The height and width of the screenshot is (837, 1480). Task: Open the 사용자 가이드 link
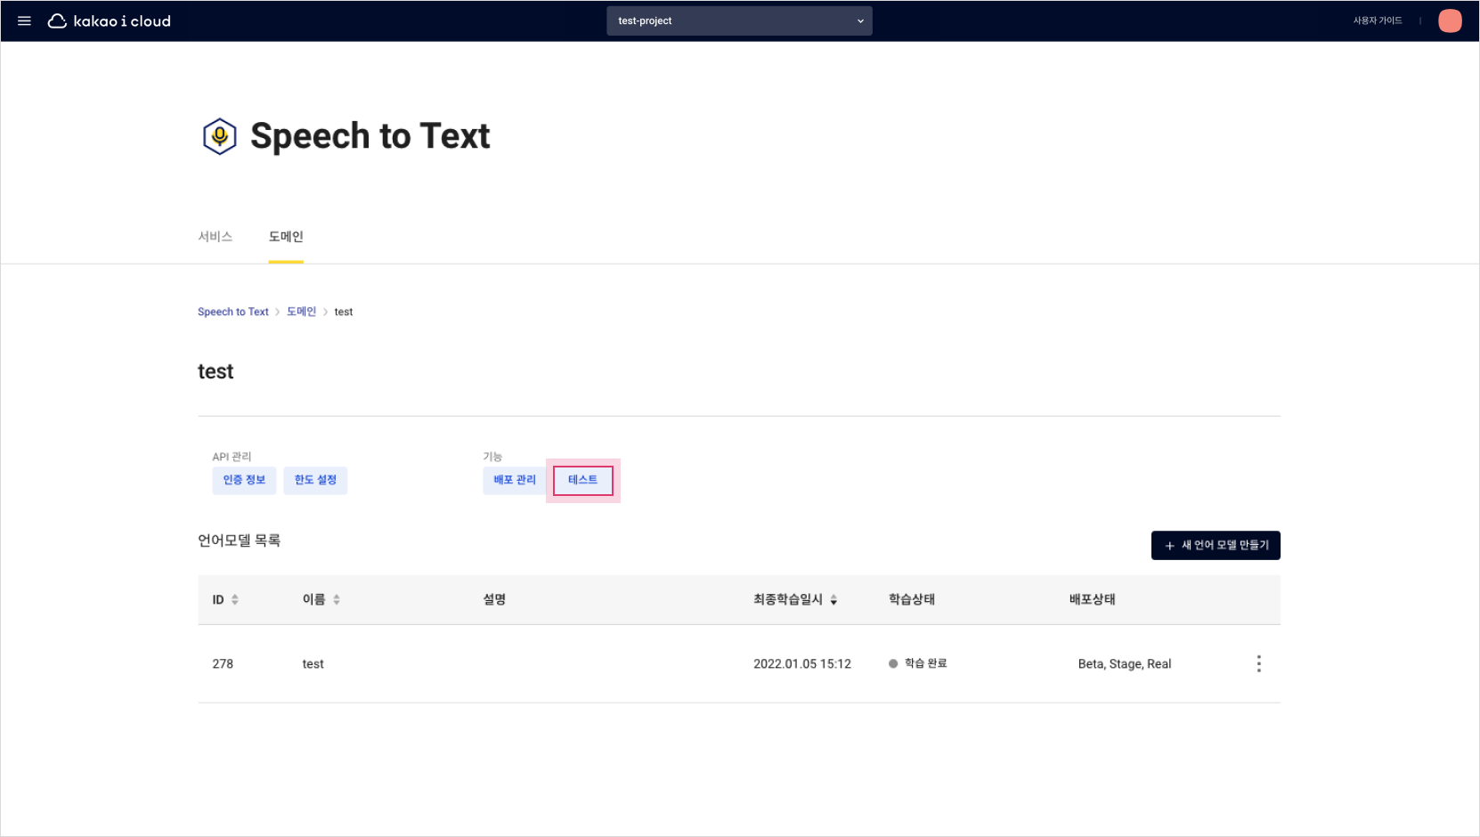click(1377, 20)
